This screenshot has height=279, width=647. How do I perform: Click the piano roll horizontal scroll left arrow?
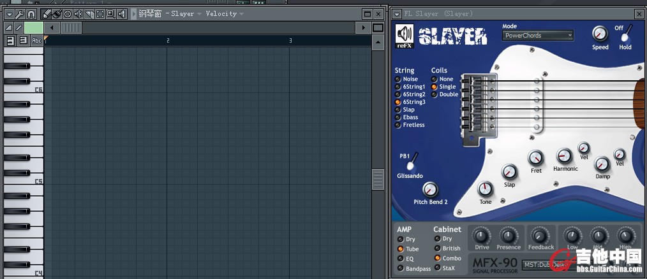tap(52, 27)
